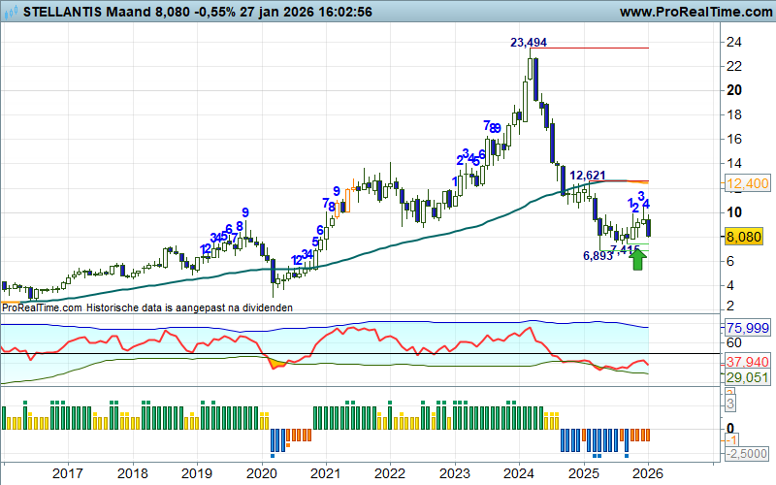Click the 12,621 resistance price label
The height and width of the screenshot is (485, 776).
click(x=588, y=175)
